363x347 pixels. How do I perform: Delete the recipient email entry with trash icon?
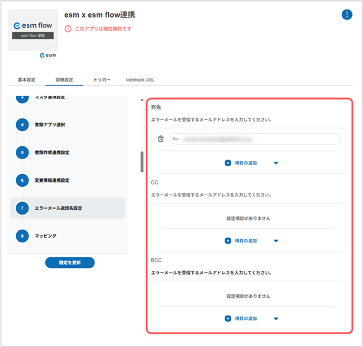click(161, 139)
